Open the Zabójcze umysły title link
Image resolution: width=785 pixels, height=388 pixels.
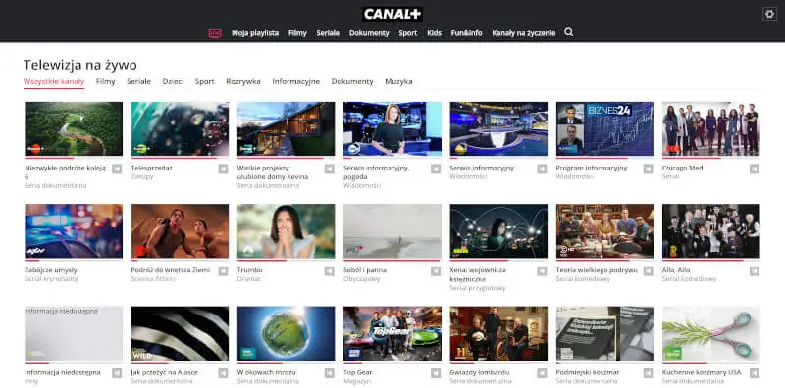point(51,270)
